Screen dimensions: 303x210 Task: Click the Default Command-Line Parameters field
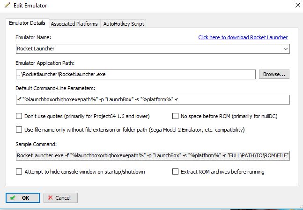point(152,99)
